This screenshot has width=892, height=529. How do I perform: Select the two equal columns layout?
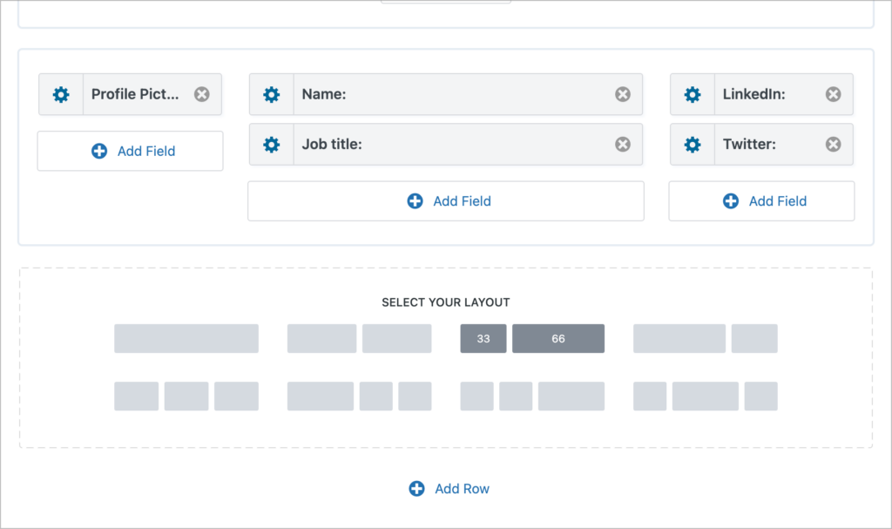[357, 338]
